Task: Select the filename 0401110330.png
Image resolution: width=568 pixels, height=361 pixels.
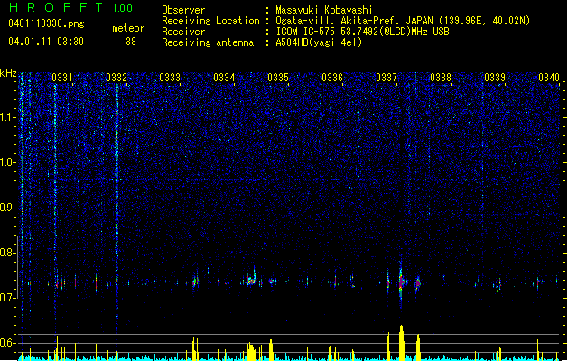Action: [46, 24]
